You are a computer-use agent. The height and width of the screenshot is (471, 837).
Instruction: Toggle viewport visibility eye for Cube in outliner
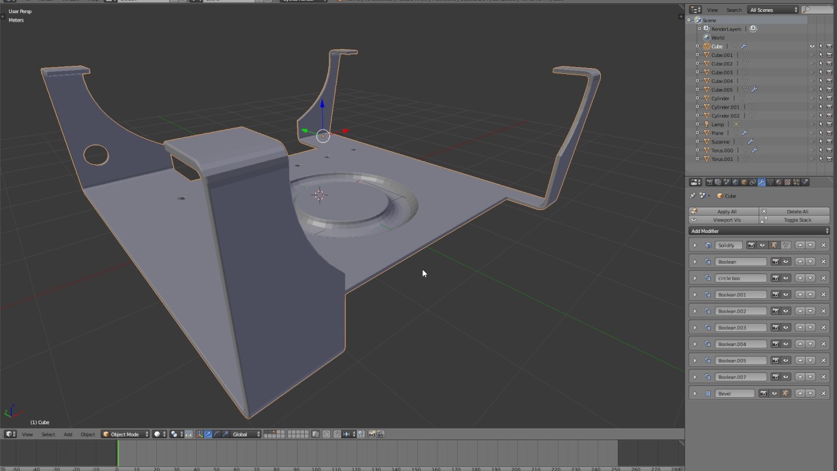(x=812, y=46)
